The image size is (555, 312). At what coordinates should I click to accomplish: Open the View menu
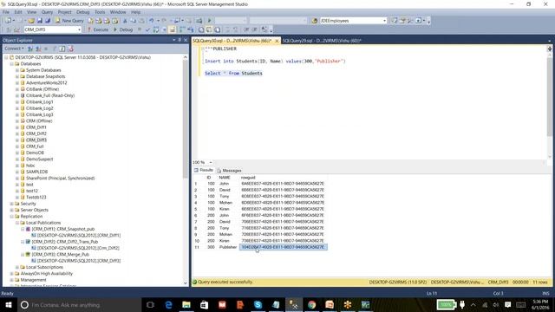31,12
